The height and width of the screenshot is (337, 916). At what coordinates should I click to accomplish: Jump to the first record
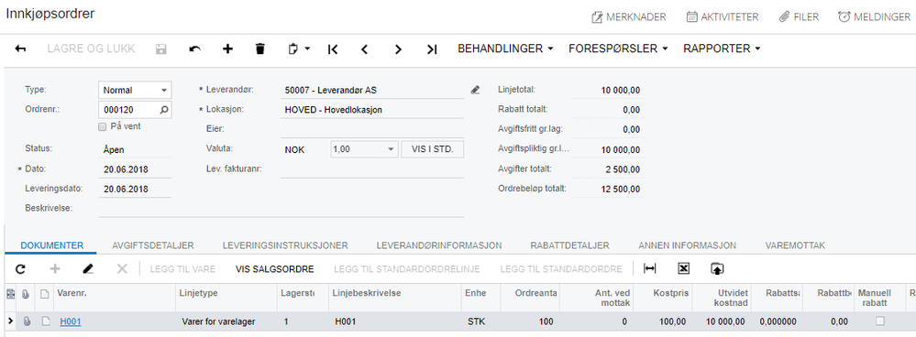coord(333,49)
